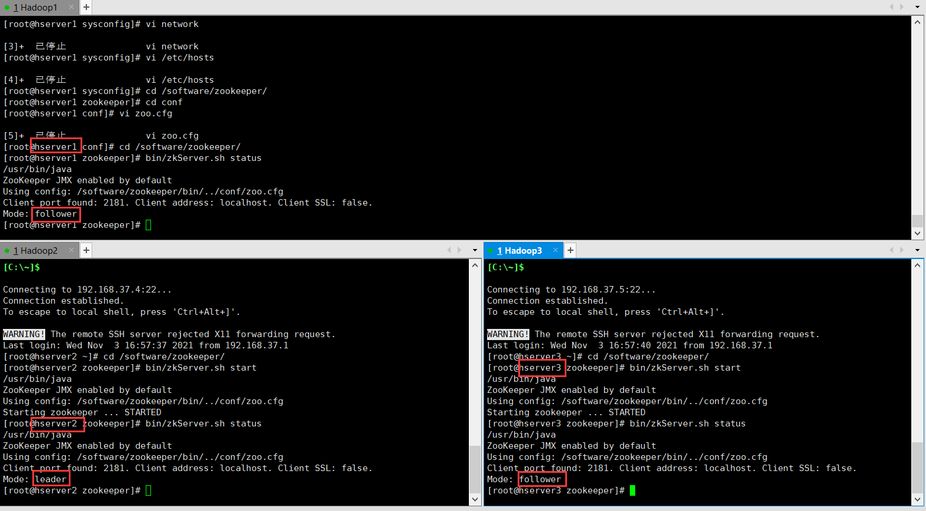Add a new tab next to Hadoop3

point(571,250)
